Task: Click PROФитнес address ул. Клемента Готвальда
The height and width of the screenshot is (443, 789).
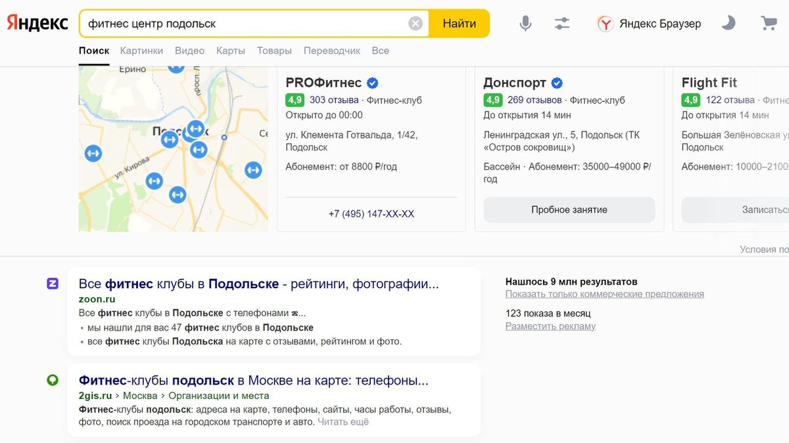Action: pos(351,141)
